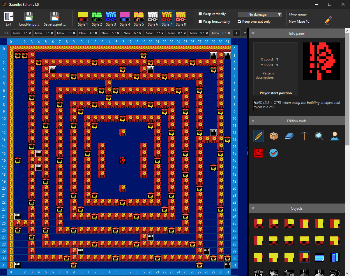The width and height of the screenshot is (350, 276).
Task: Open the No damage dropdown
Action: click(x=260, y=14)
